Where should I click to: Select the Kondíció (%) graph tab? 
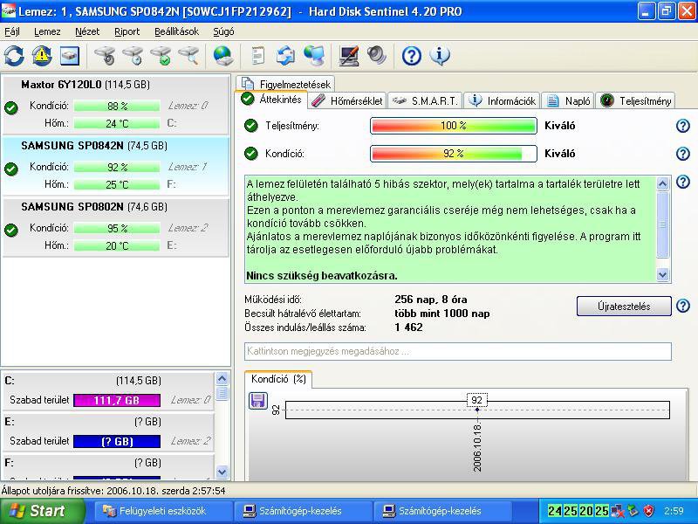pyautogui.click(x=278, y=379)
